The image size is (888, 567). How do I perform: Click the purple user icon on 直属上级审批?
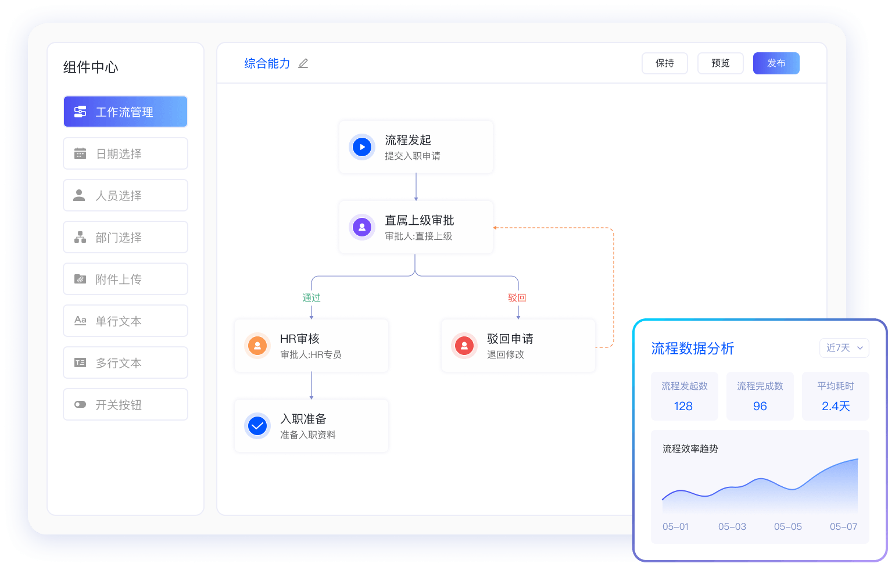click(362, 227)
